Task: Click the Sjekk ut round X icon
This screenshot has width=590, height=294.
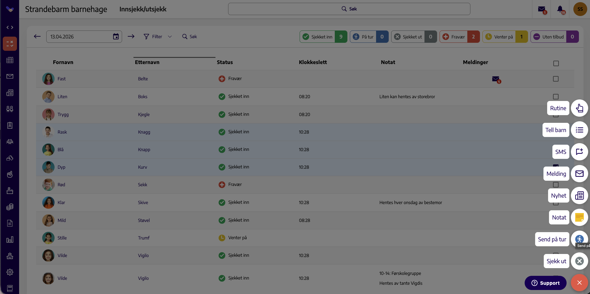Action: 579,261
